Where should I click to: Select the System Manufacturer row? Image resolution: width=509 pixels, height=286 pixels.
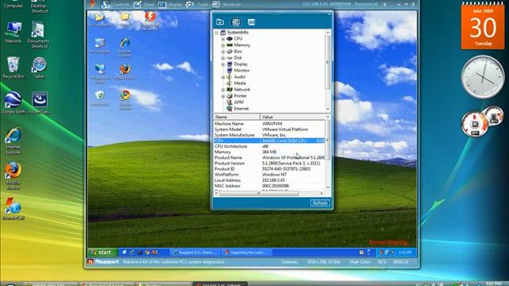(269, 135)
